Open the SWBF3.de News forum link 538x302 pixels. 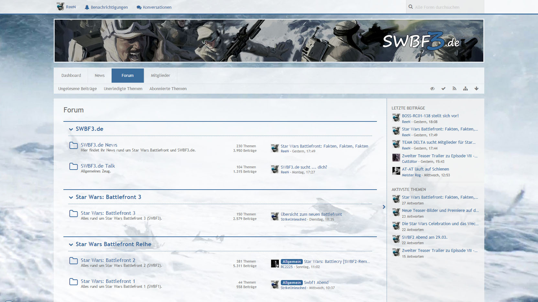click(x=99, y=145)
